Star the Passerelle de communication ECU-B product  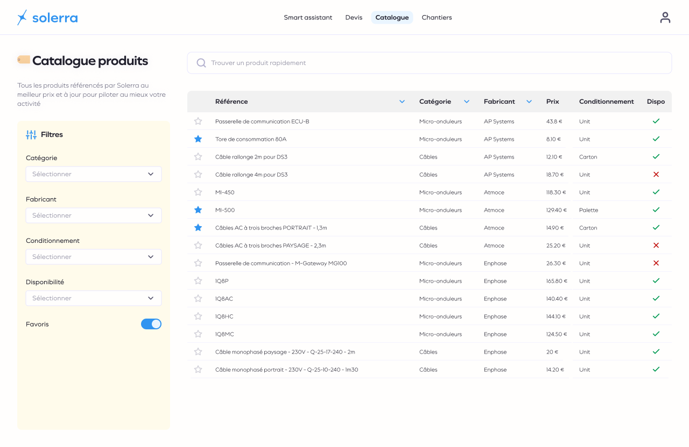(198, 121)
